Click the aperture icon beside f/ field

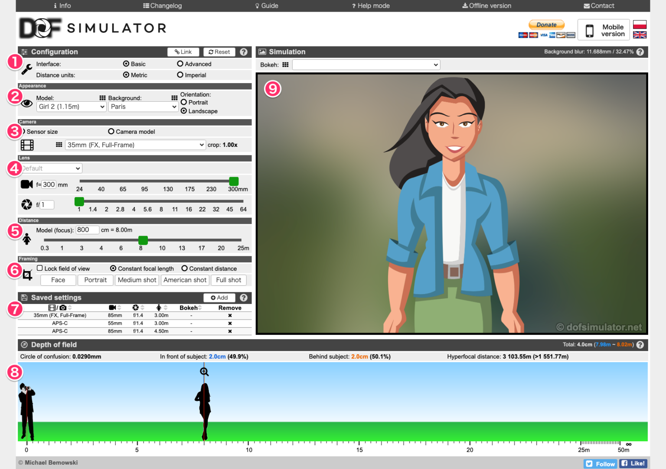point(26,204)
